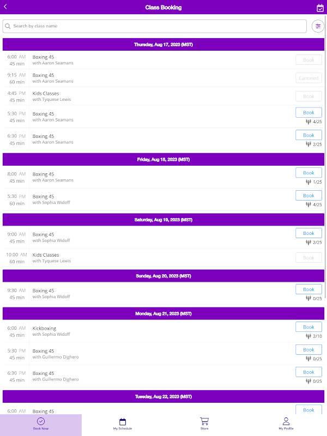The width and height of the screenshot is (327, 436).
Task: Select the Friday, Aug 18, 2023 date header
Action: (163, 159)
